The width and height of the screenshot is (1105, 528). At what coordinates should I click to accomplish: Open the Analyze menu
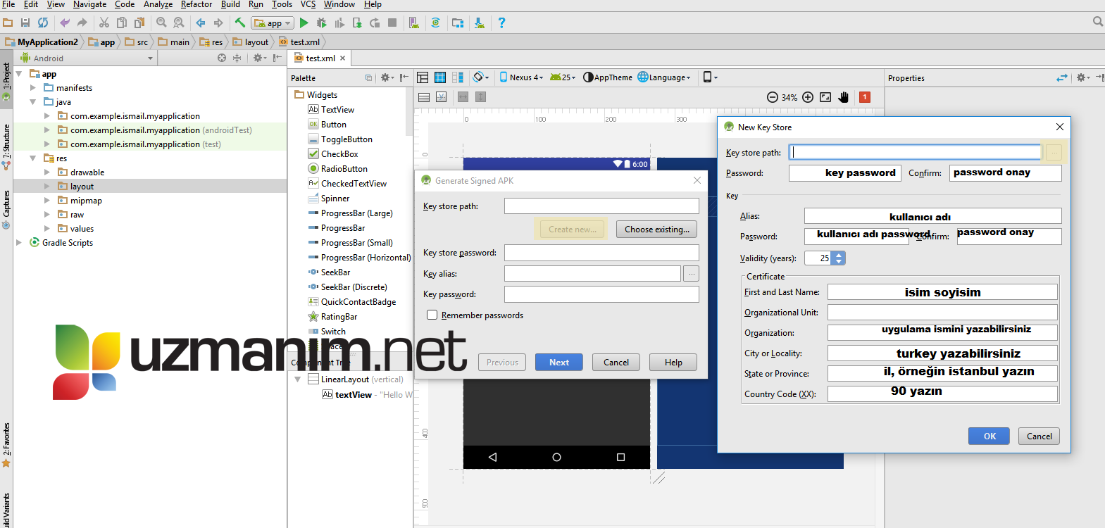click(x=158, y=4)
